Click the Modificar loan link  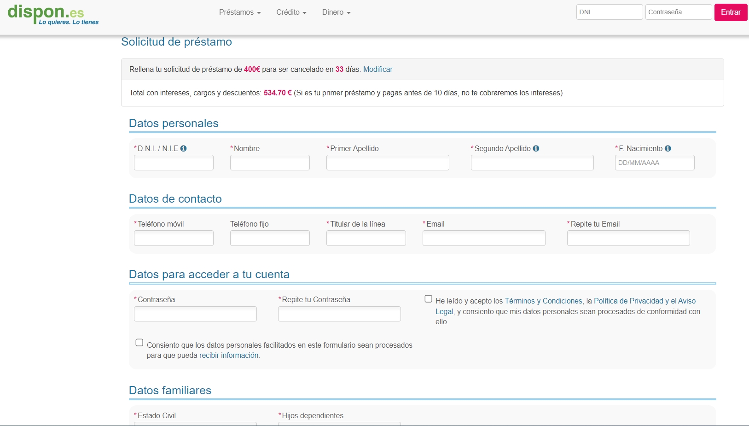(378, 69)
